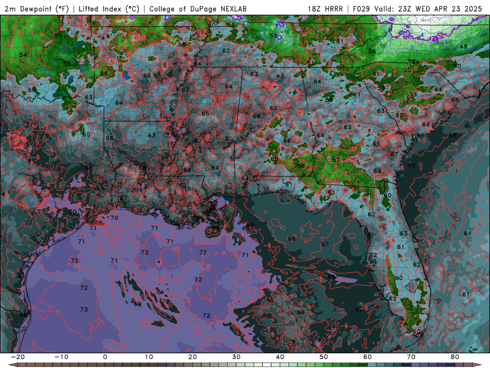Click the "53" dewpoint value on the map
Image resolution: width=490 pixels, height=368 pixels.
273,36
